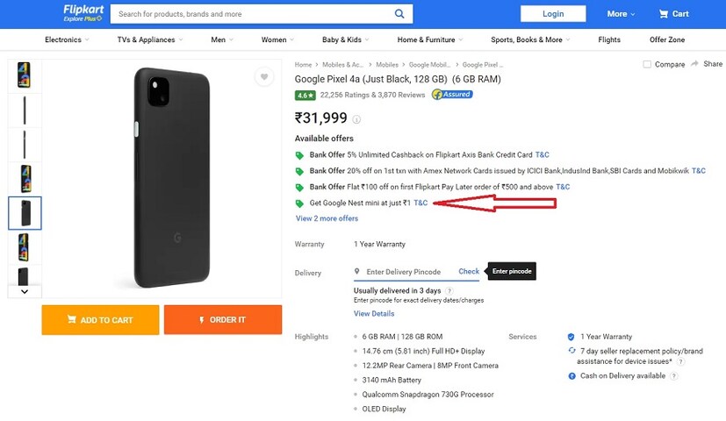Click View 2 more offers link

(327, 218)
